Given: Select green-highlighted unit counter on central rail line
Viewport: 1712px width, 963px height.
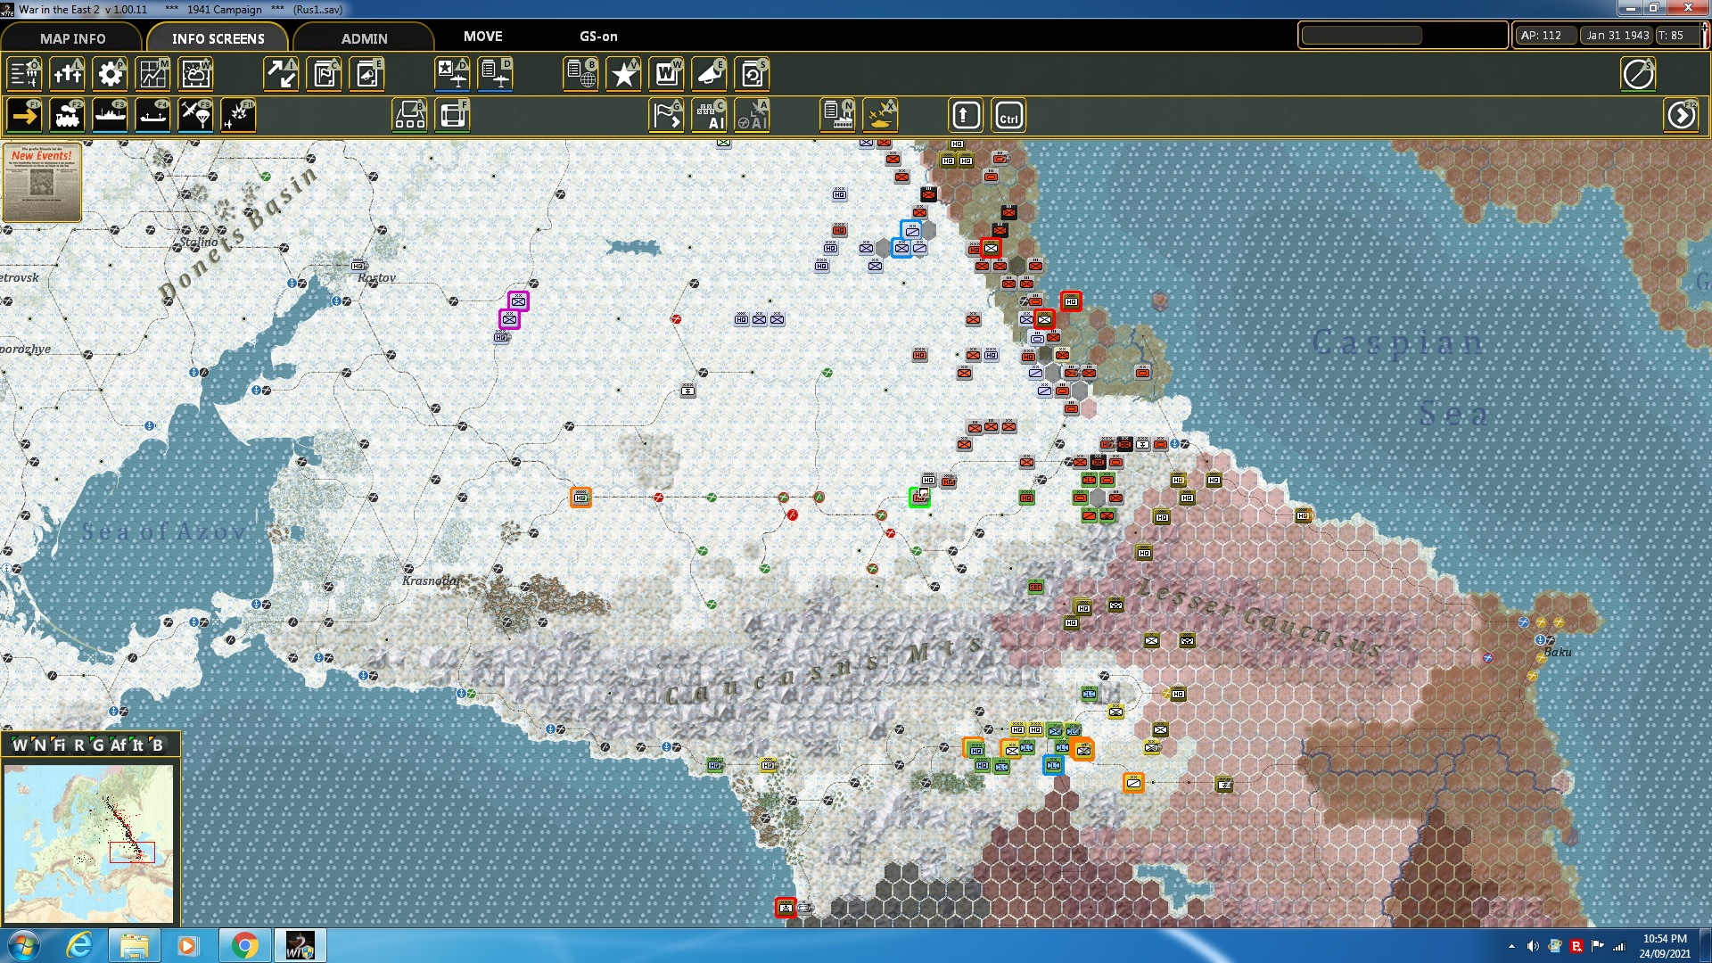Looking at the screenshot, I should pos(919,498).
